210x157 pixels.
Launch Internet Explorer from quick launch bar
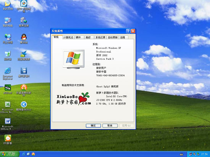[24, 154]
